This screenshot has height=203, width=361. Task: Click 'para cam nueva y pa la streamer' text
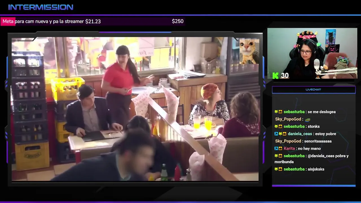[49, 21]
